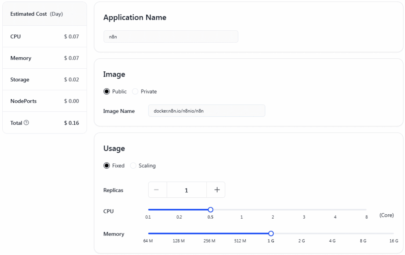Click the Memory slider handle
The height and width of the screenshot is (255, 405).
[x=271, y=234]
